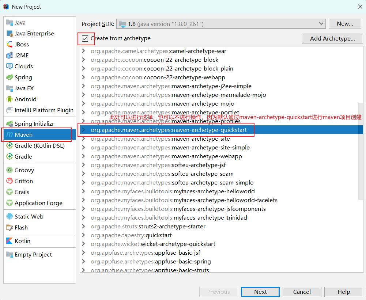Select softeu-archetype-seam-simple row
This screenshot has height=300, width=366.
click(221, 183)
